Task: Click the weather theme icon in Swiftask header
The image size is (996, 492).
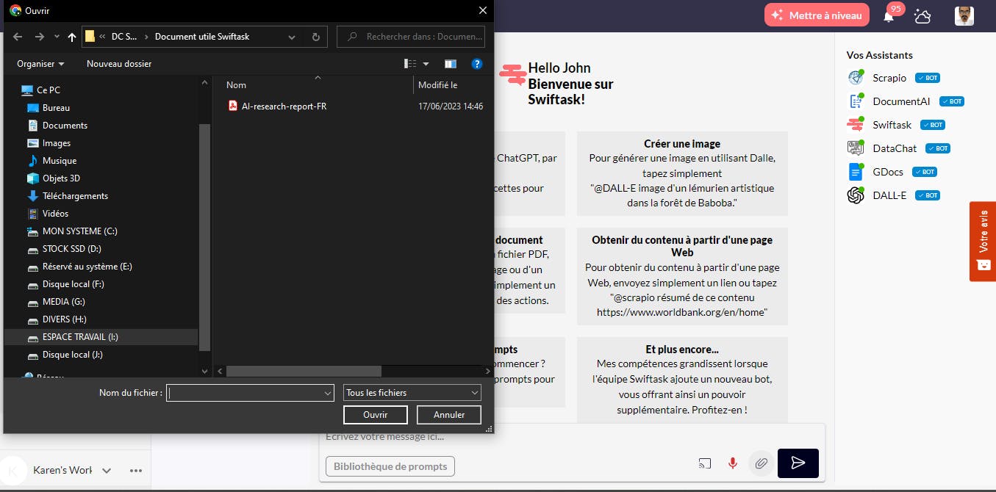Action: click(x=922, y=15)
